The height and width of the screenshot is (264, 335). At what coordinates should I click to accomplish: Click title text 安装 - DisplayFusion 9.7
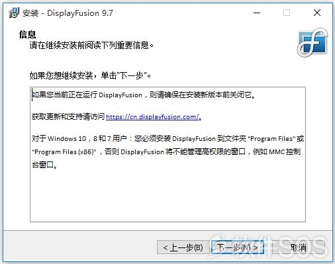coord(68,13)
